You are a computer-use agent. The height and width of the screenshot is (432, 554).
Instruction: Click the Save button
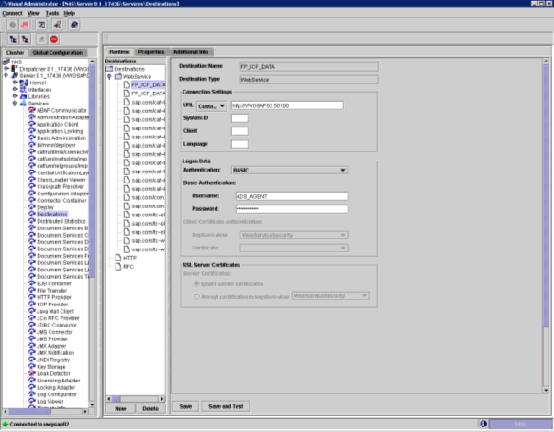(x=185, y=406)
